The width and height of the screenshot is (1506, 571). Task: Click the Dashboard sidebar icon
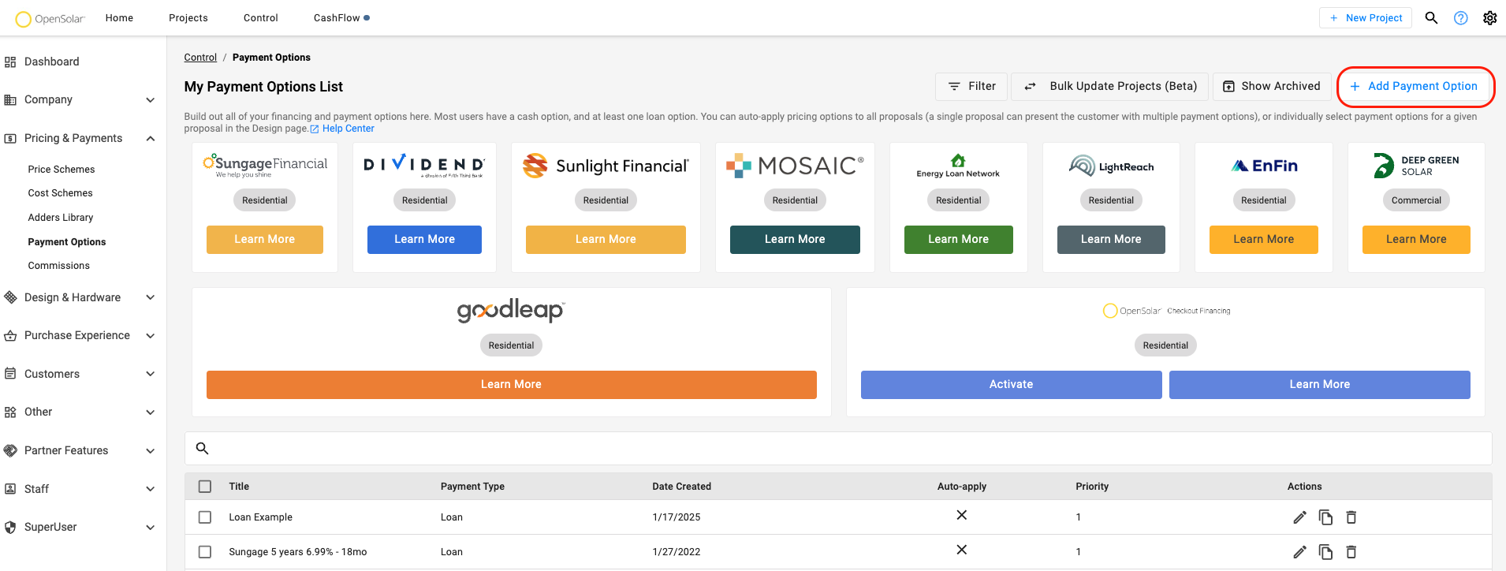[x=10, y=62]
